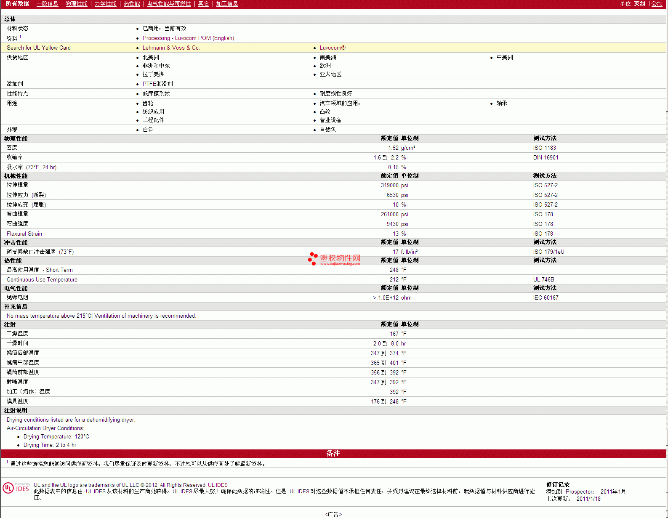Open the 加工信息 tab

227,4
